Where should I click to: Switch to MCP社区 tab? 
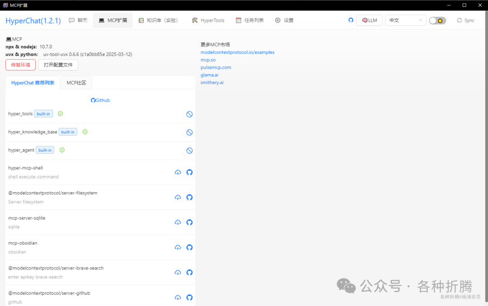[76, 83]
